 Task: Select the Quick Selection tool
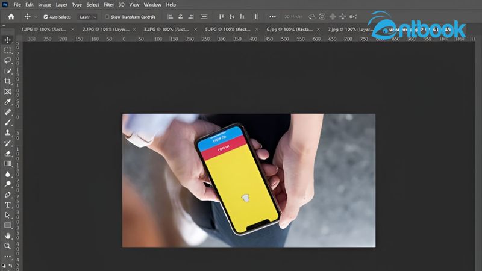point(8,71)
